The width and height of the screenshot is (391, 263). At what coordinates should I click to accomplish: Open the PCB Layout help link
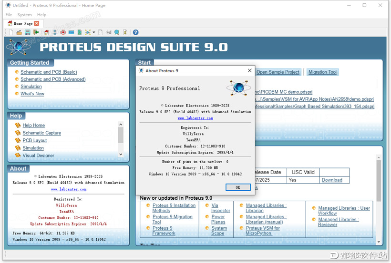point(35,140)
